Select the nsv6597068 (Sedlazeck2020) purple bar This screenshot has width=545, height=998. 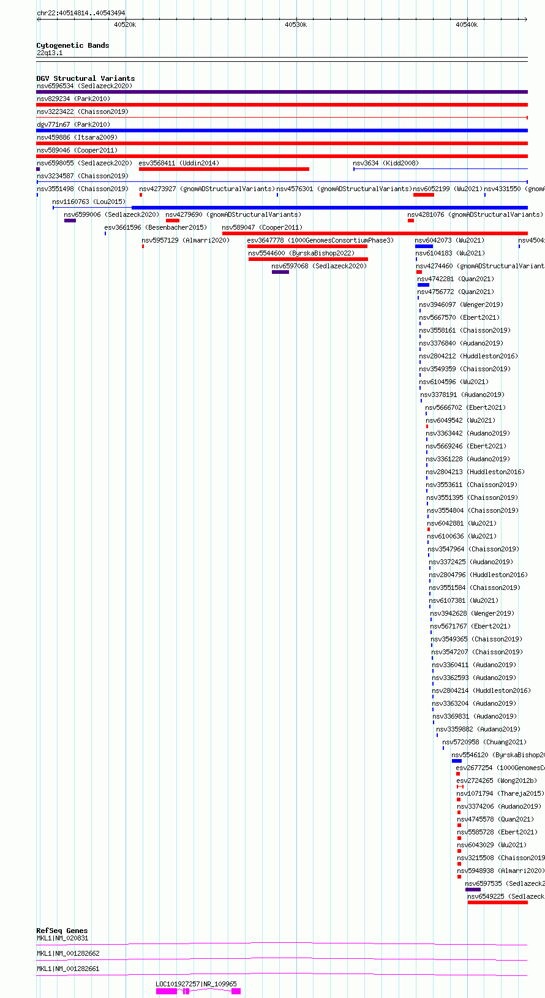coord(280,272)
